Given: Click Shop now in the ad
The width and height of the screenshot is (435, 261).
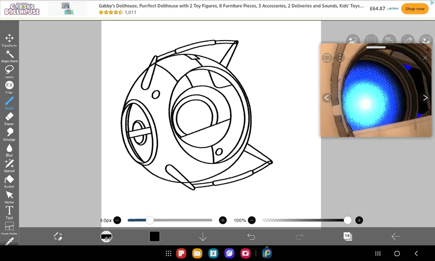Looking at the screenshot, I should [x=415, y=9].
